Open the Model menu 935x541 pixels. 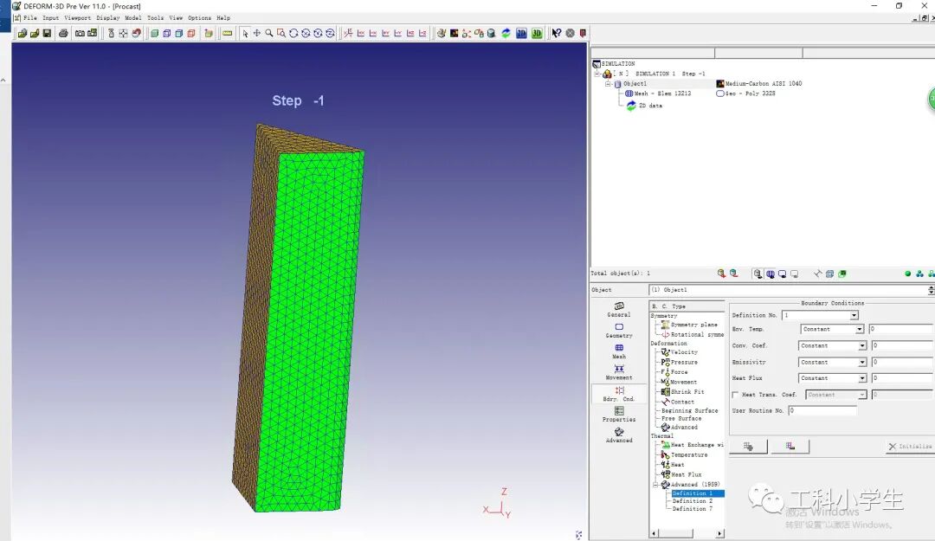133,18
